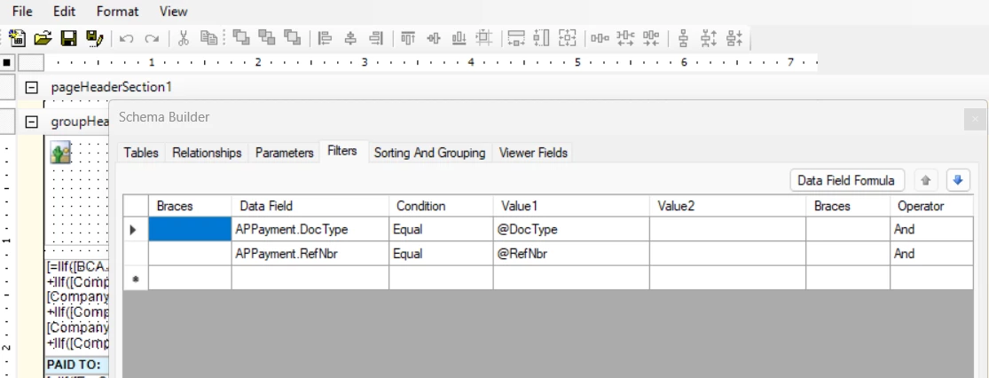989x378 pixels.
Task: Collapse the pageHeaderSection1 section
Action: click(30, 87)
